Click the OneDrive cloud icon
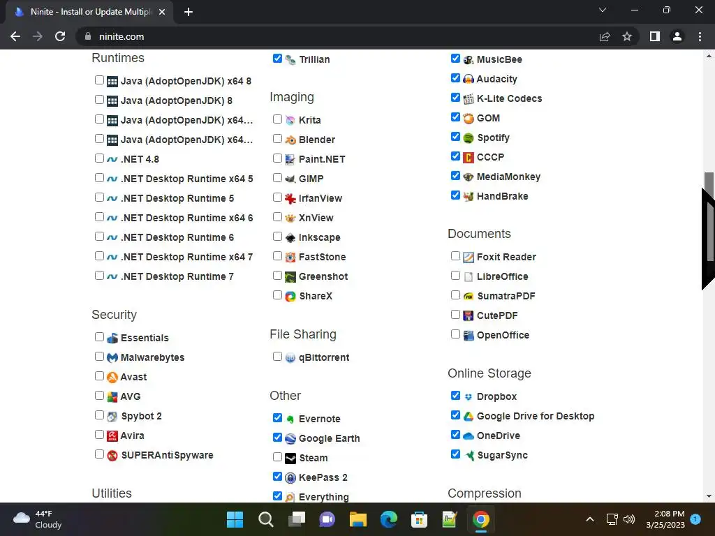 coord(469,435)
